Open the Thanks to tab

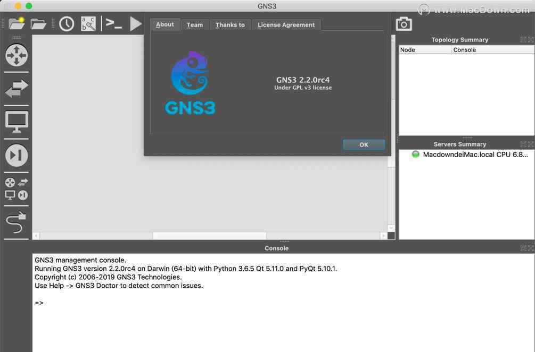click(x=231, y=25)
